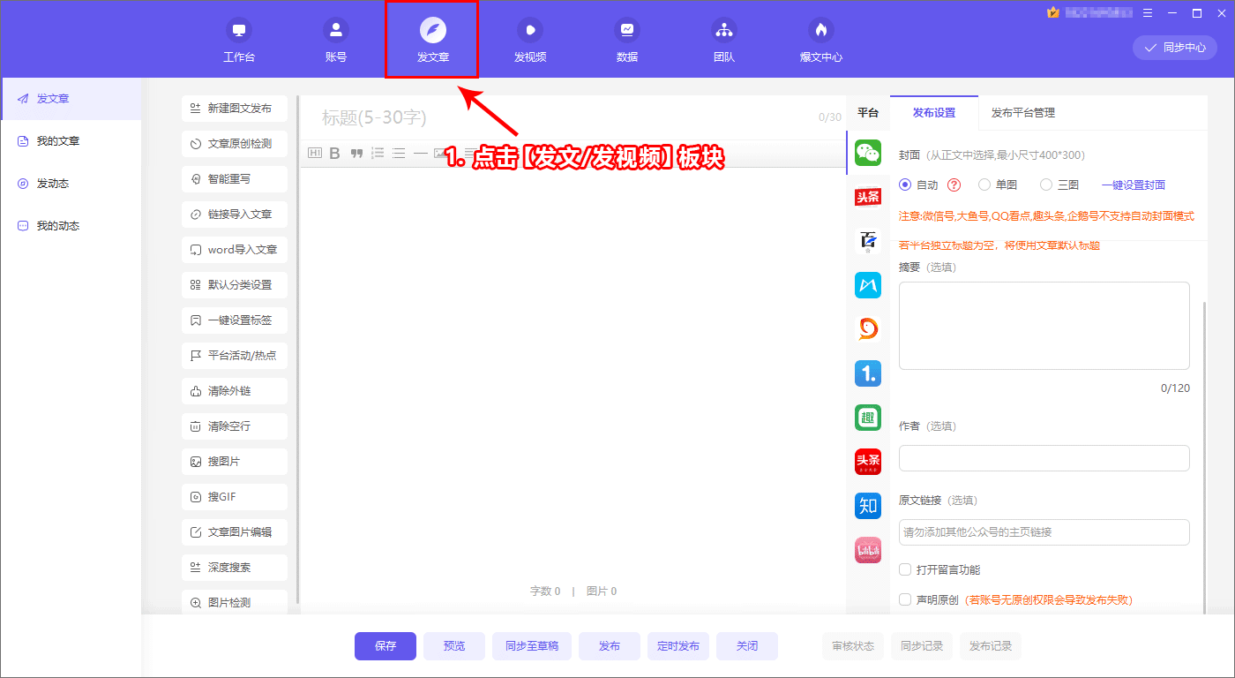Select the WeChat official account platform icon
This screenshot has width=1235, height=678.
(x=868, y=153)
